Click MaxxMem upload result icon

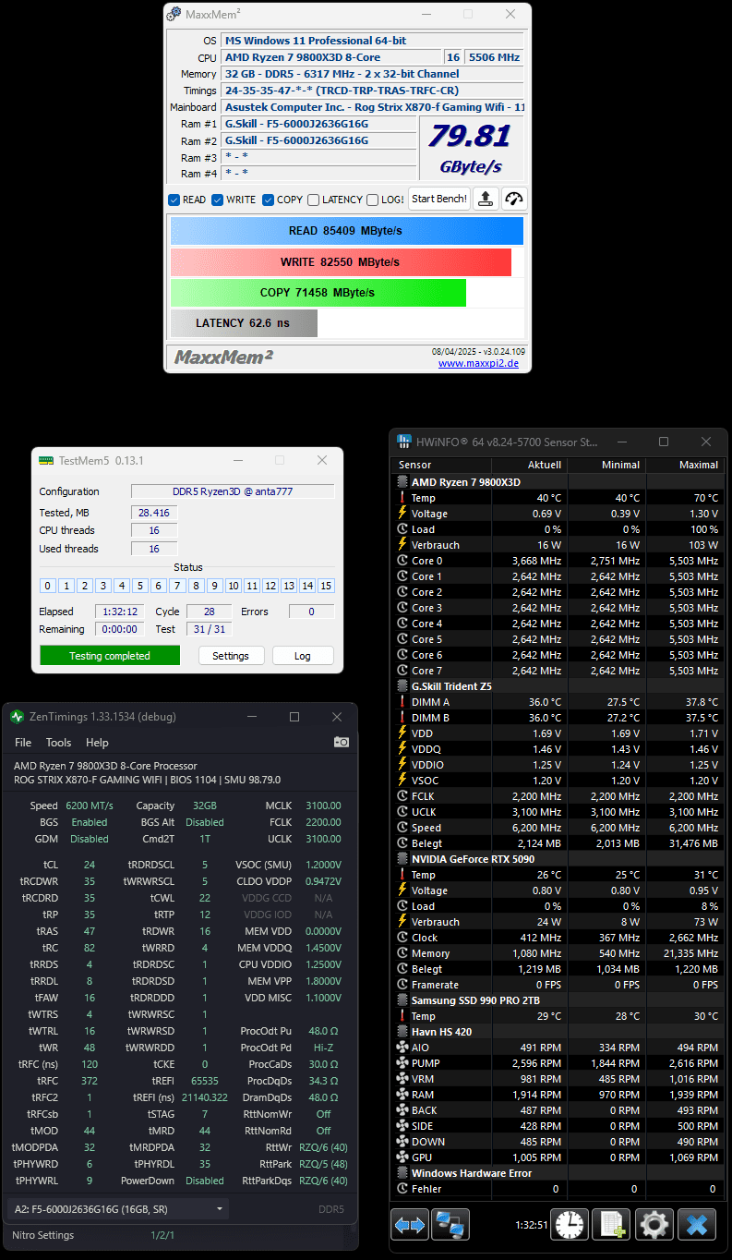[486, 199]
